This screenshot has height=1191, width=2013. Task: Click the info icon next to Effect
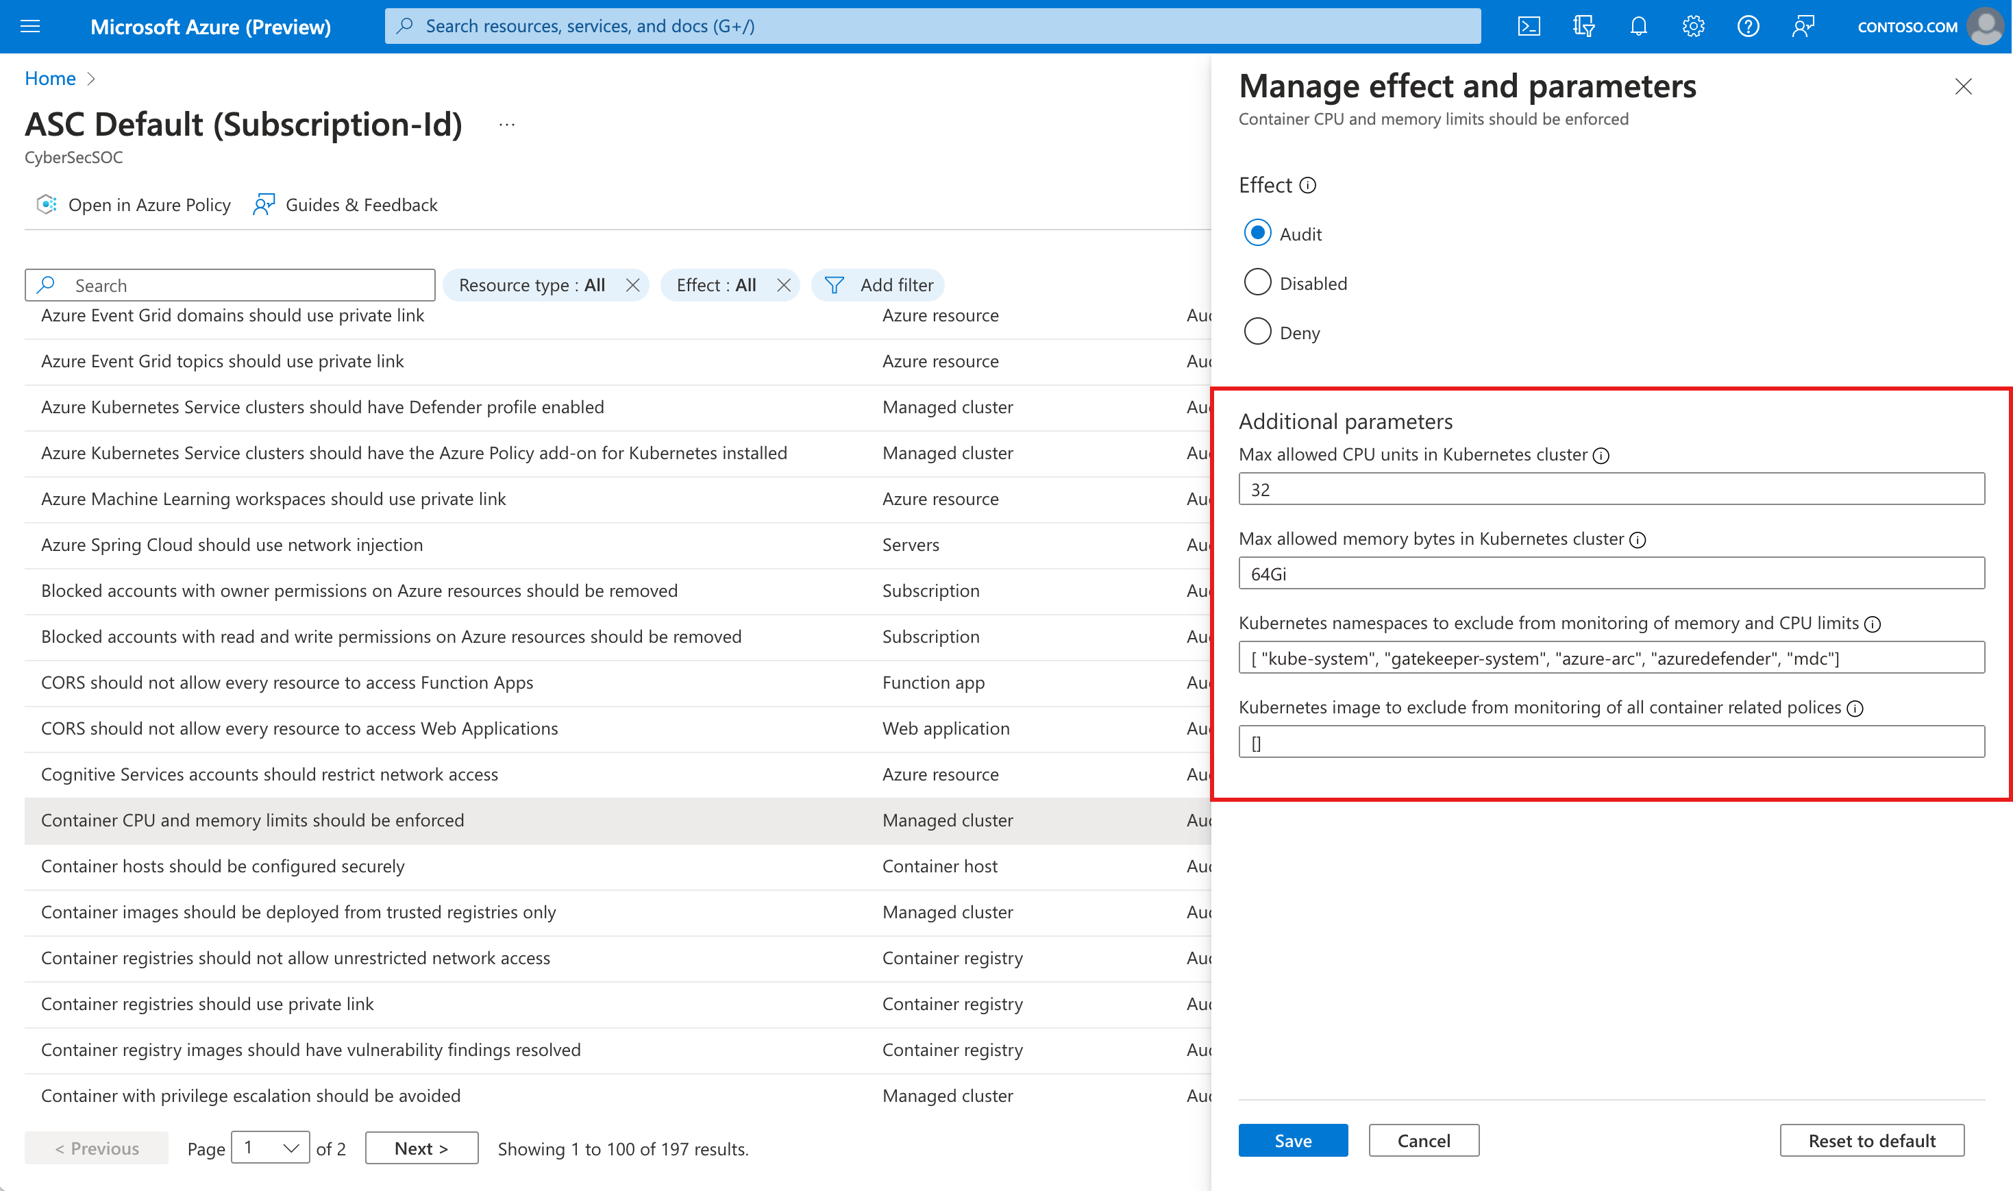pyautogui.click(x=1308, y=184)
